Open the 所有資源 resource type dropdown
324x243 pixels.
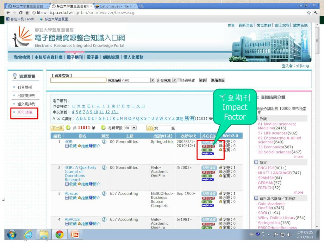(175, 80)
